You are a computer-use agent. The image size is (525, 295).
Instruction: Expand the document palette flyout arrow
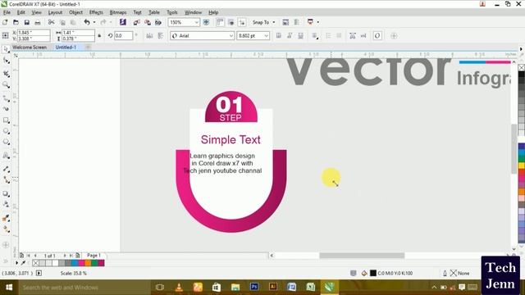pyautogui.click(x=16, y=263)
